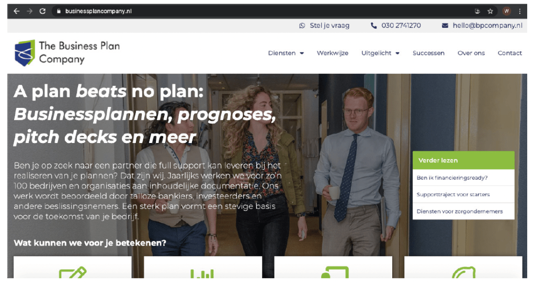Reload the page with refresh icon
The image size is (535, 287).
(x=42, y=12)
